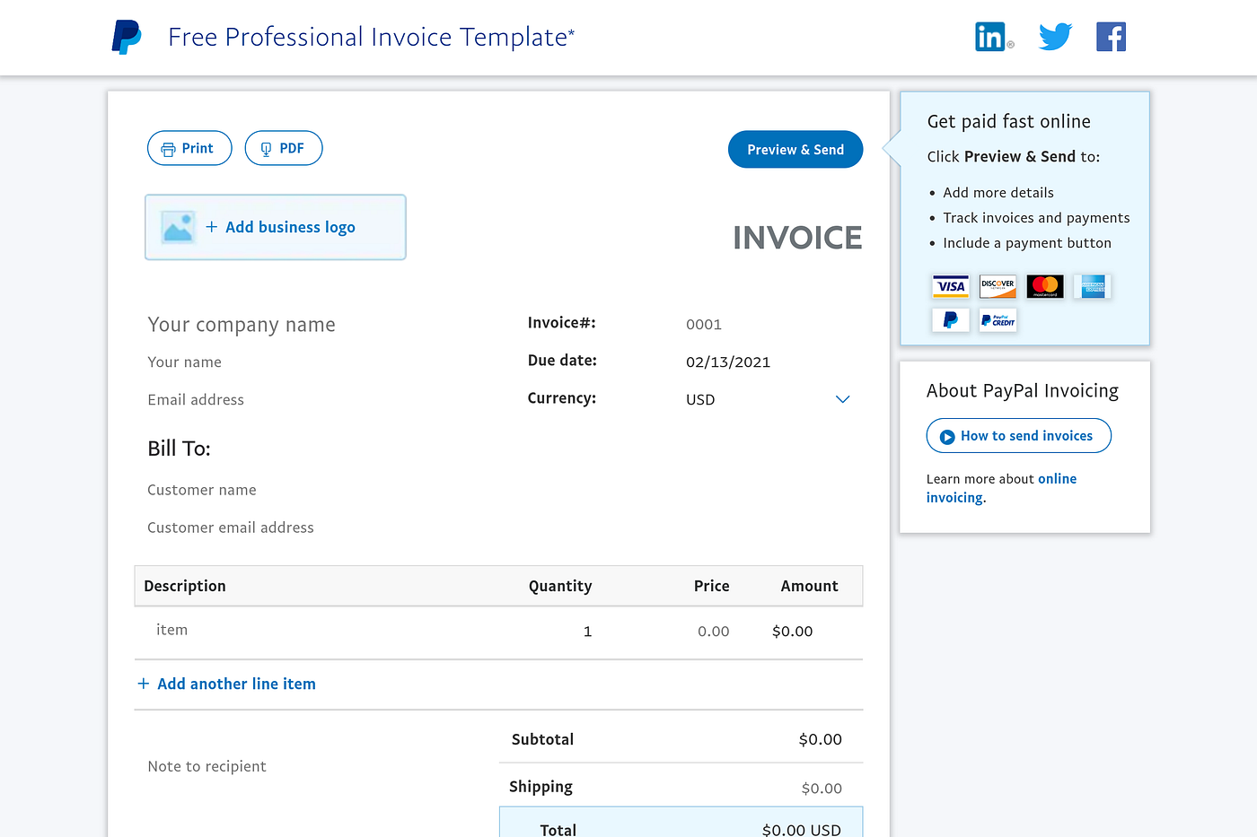Screen dimensions: 1257x837
Task: Click the PayPal Credit icon
Action: (x=998, y=320)
